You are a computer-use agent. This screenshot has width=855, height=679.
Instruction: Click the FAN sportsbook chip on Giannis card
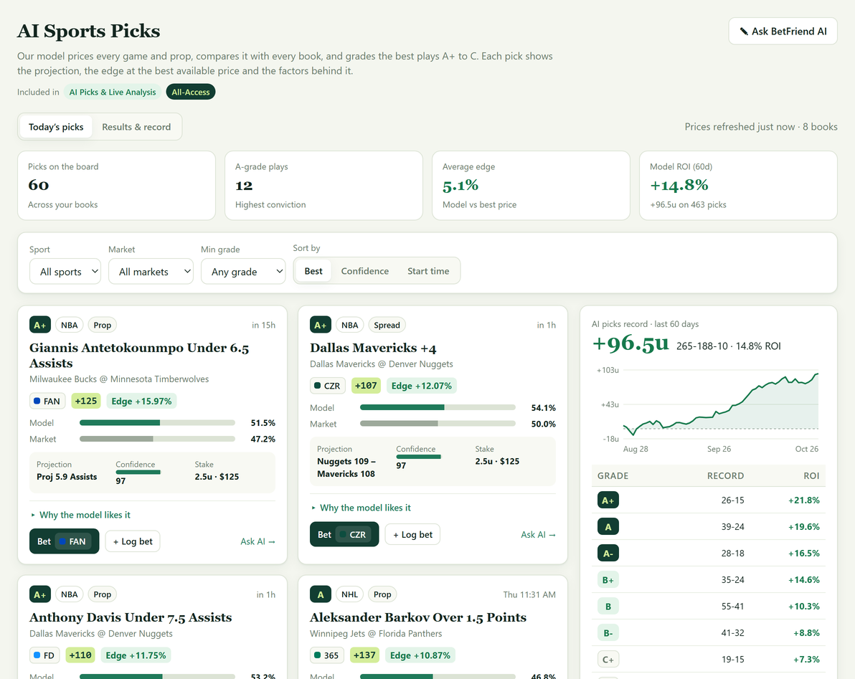47,401
